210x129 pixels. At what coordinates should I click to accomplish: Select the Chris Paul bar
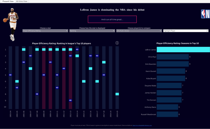pyautogui.click(x=173, y=57)
